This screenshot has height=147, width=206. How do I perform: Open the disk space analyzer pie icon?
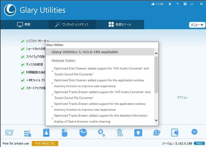coord(83,133)
